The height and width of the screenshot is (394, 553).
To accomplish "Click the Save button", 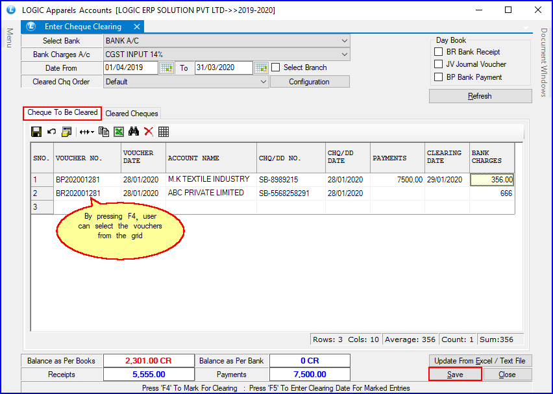I will pyautogui.click(x=455, y=375).
